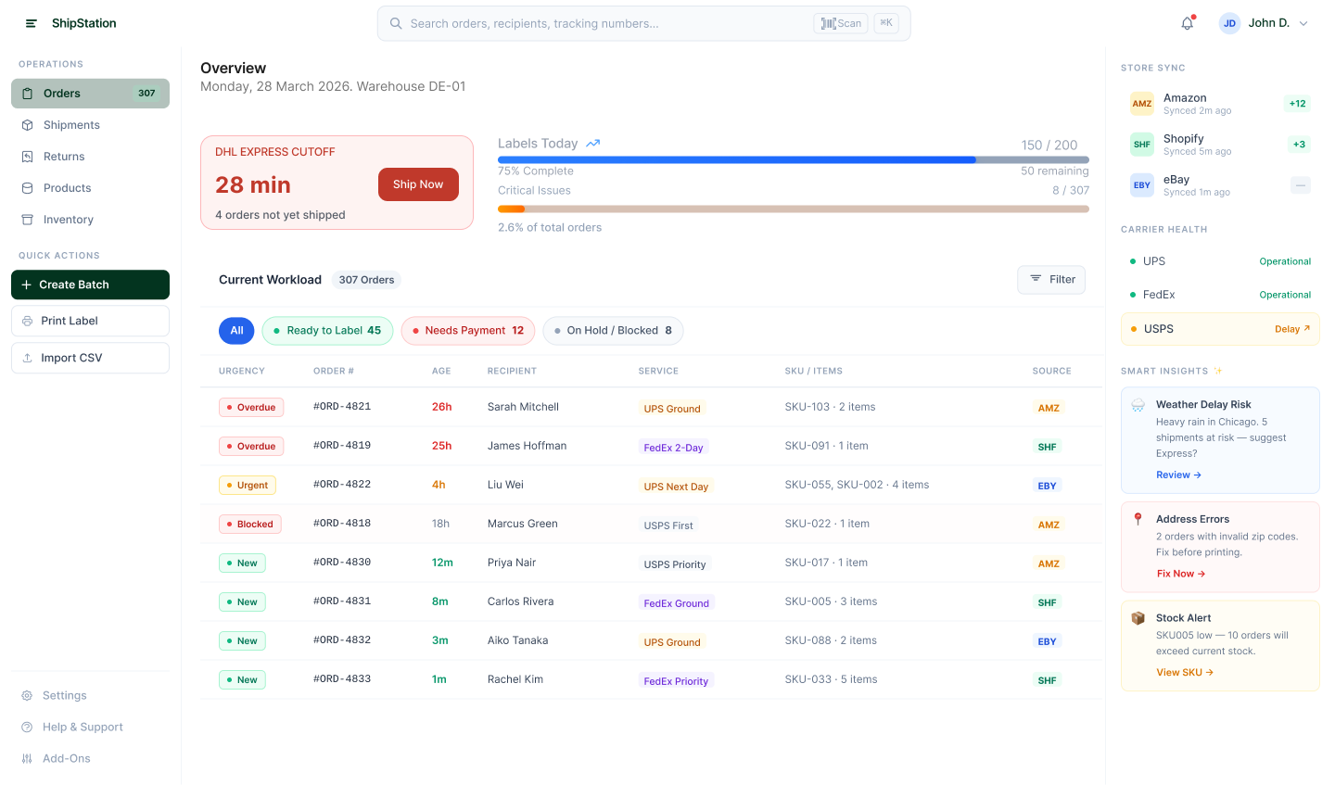The image size is (1335, 785).
Task: Click the Stock Alert package icon
Action: pos(1138,618)
